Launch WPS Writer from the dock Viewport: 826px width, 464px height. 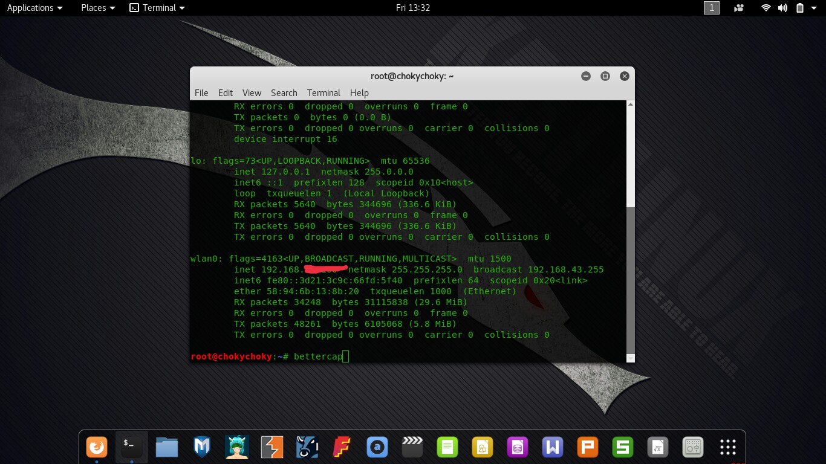552,447
